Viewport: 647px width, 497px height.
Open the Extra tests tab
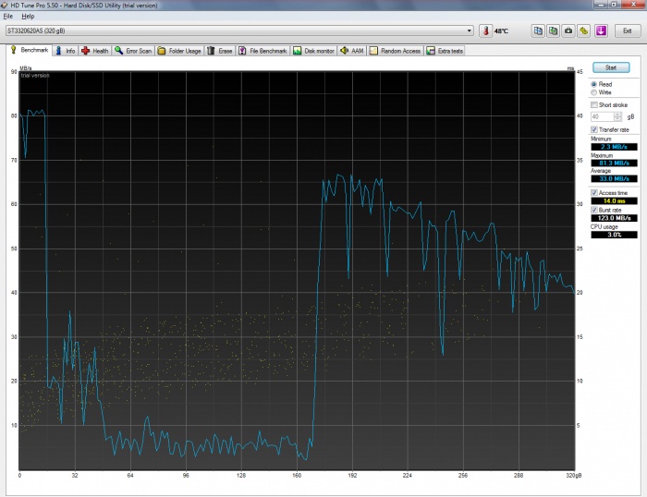coord(445,51)
